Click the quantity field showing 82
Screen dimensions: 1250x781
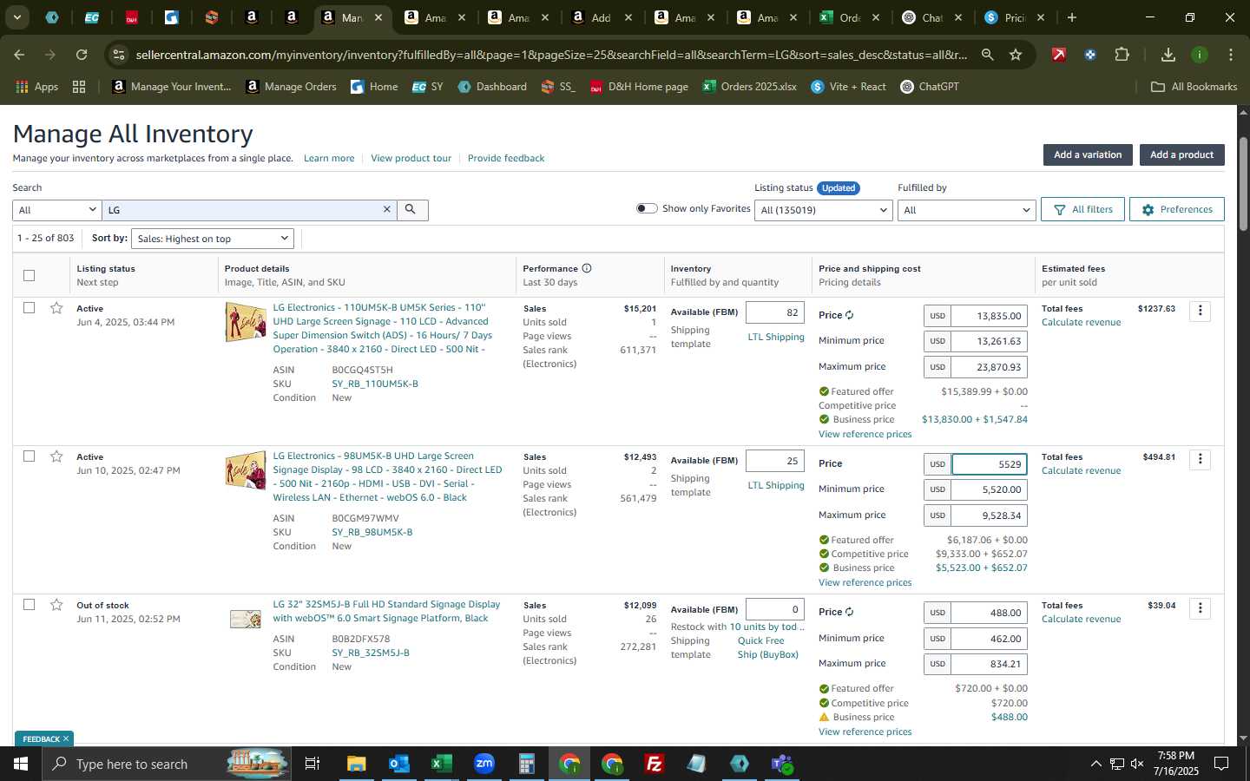pyautogui.click(x=774, y=312)
